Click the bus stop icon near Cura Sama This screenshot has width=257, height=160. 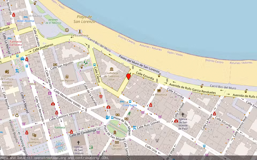pyautogui.click(x=130, y=102)
